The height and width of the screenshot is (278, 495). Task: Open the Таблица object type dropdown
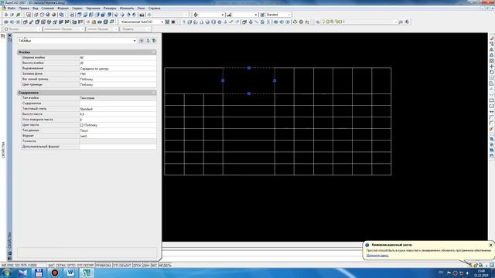click(x=77, y=41)
